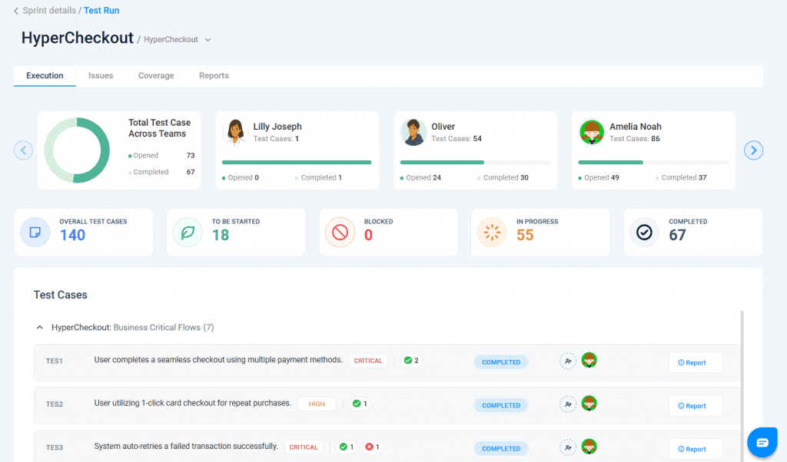The width and height of the screenshot is (787, 462).
Task: Click the Completed checkmark circle icon
Action: coord(644,232)
